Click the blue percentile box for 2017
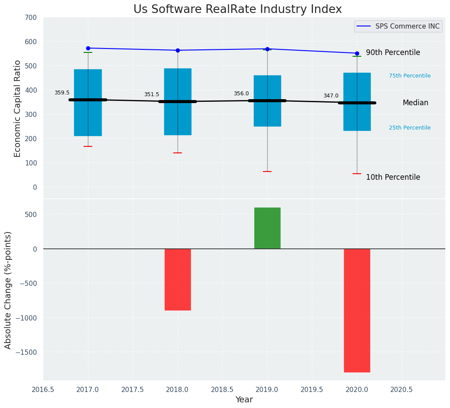This screenshot has height=408, width=450. [88, 102]
